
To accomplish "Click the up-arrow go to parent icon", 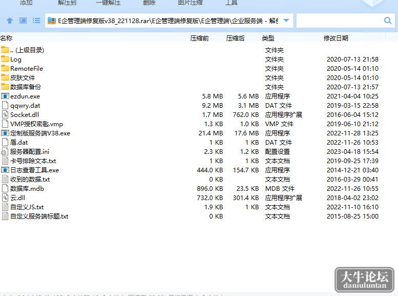I will 10,21.
